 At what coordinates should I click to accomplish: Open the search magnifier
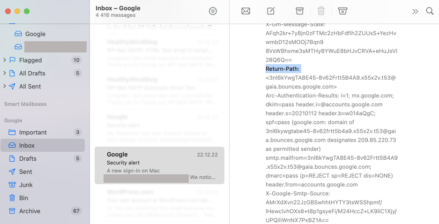click(430, 11)
